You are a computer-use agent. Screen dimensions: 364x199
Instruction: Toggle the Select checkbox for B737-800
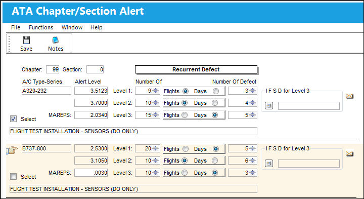(14, 176)
